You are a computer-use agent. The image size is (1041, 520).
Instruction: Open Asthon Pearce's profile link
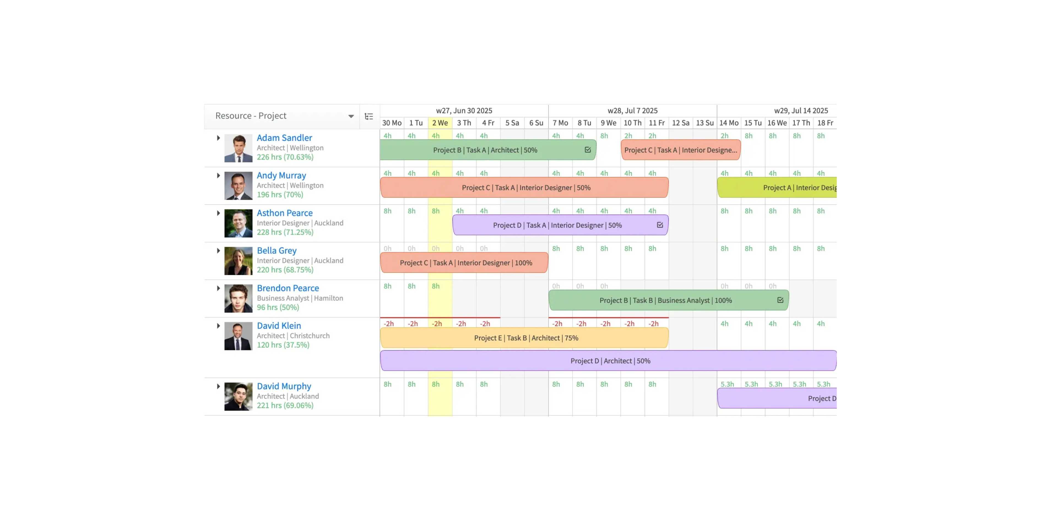click(x=284, y=213)
